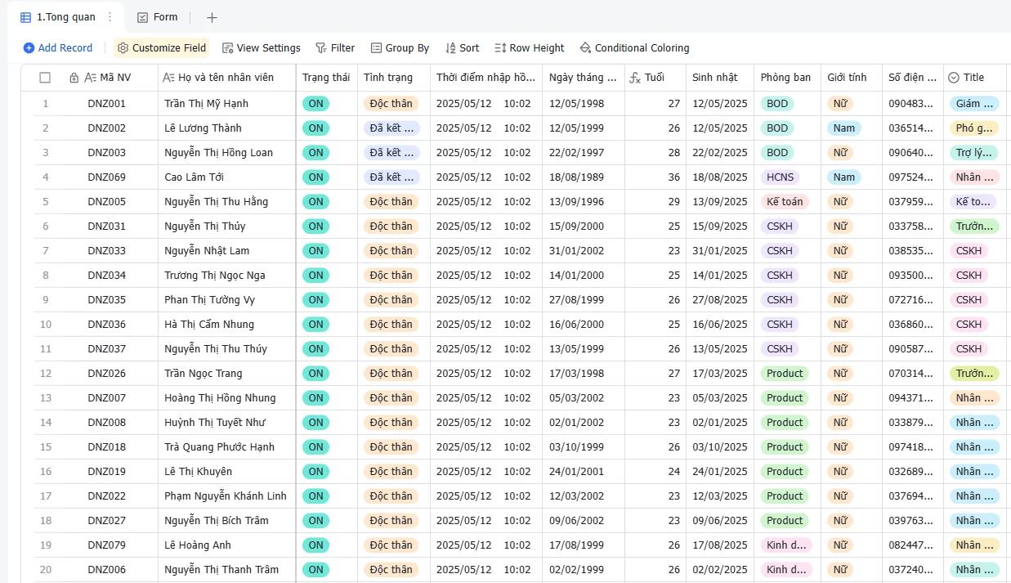This screenshot has width=1011, height=583.
Task: Select the Tuổi formula column header
Action: [x=655, y=78]
